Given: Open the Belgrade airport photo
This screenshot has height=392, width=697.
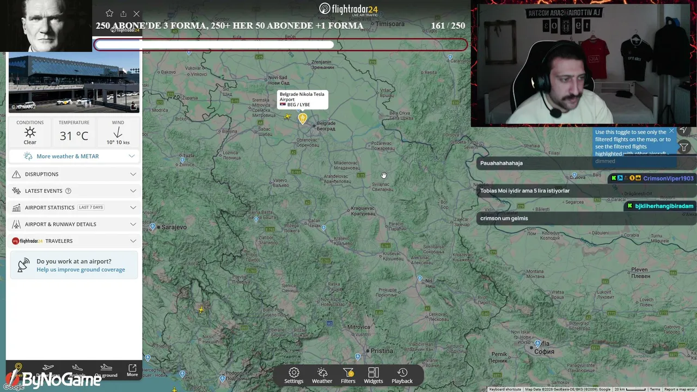Looking at the screenshot, I should 74,82.
